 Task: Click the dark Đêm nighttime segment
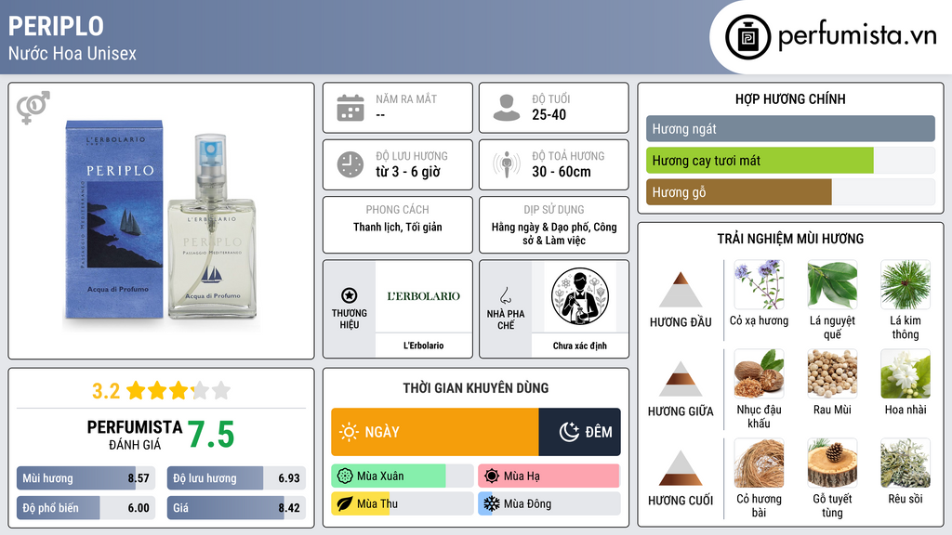point(580,432)
